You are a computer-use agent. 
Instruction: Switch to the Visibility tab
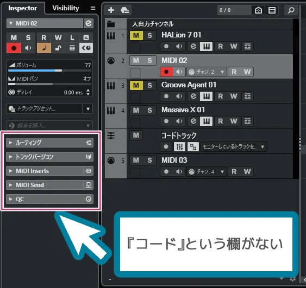(66, 8)
